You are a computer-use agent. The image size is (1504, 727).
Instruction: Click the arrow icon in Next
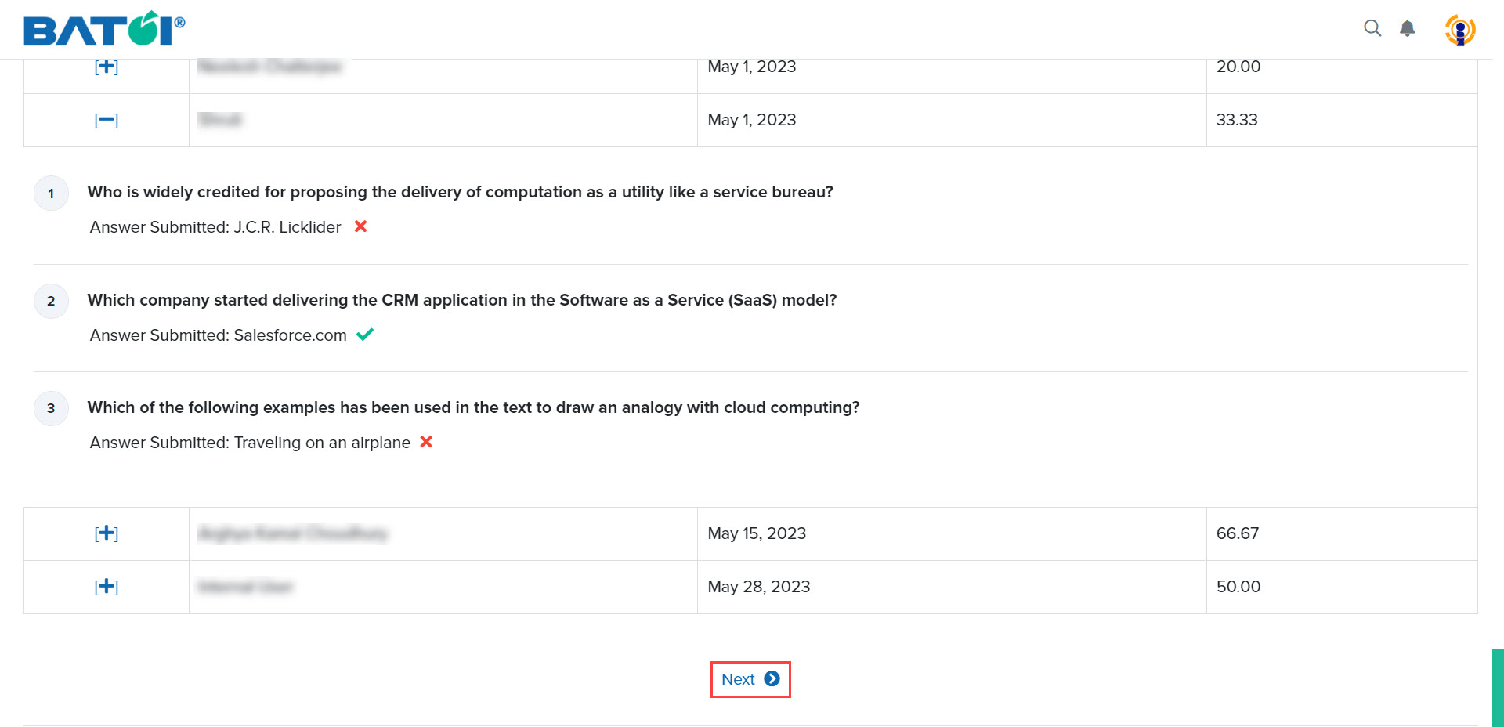[772, 679]
